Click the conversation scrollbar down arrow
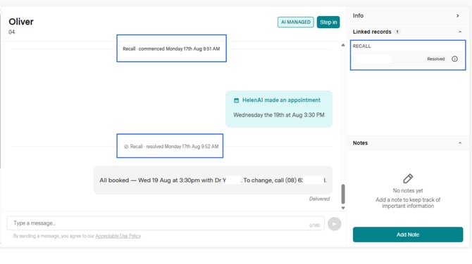Viewport: 472px width, 264px height. (343, 208)
